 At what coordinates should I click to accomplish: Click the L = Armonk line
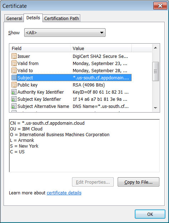22,140
